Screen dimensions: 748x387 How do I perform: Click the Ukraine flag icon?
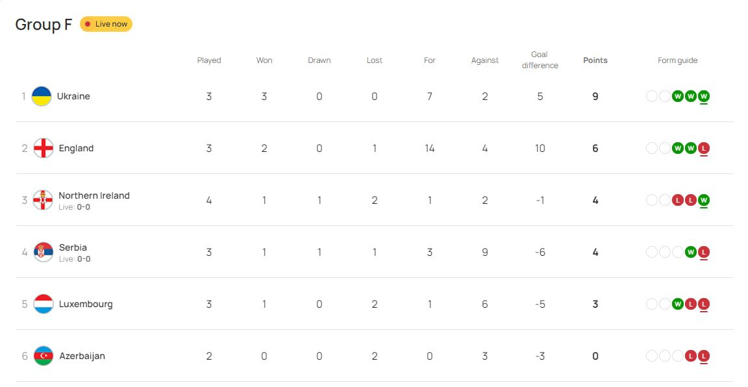(x=42, y=96)
